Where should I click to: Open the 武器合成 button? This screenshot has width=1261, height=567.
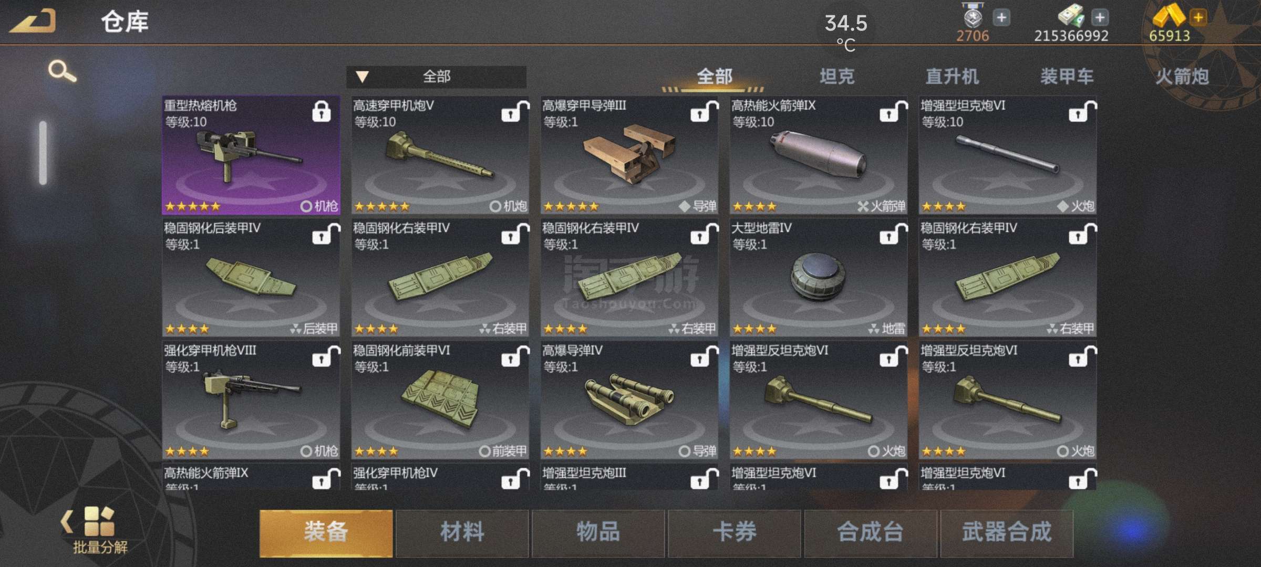[1007, 533]
